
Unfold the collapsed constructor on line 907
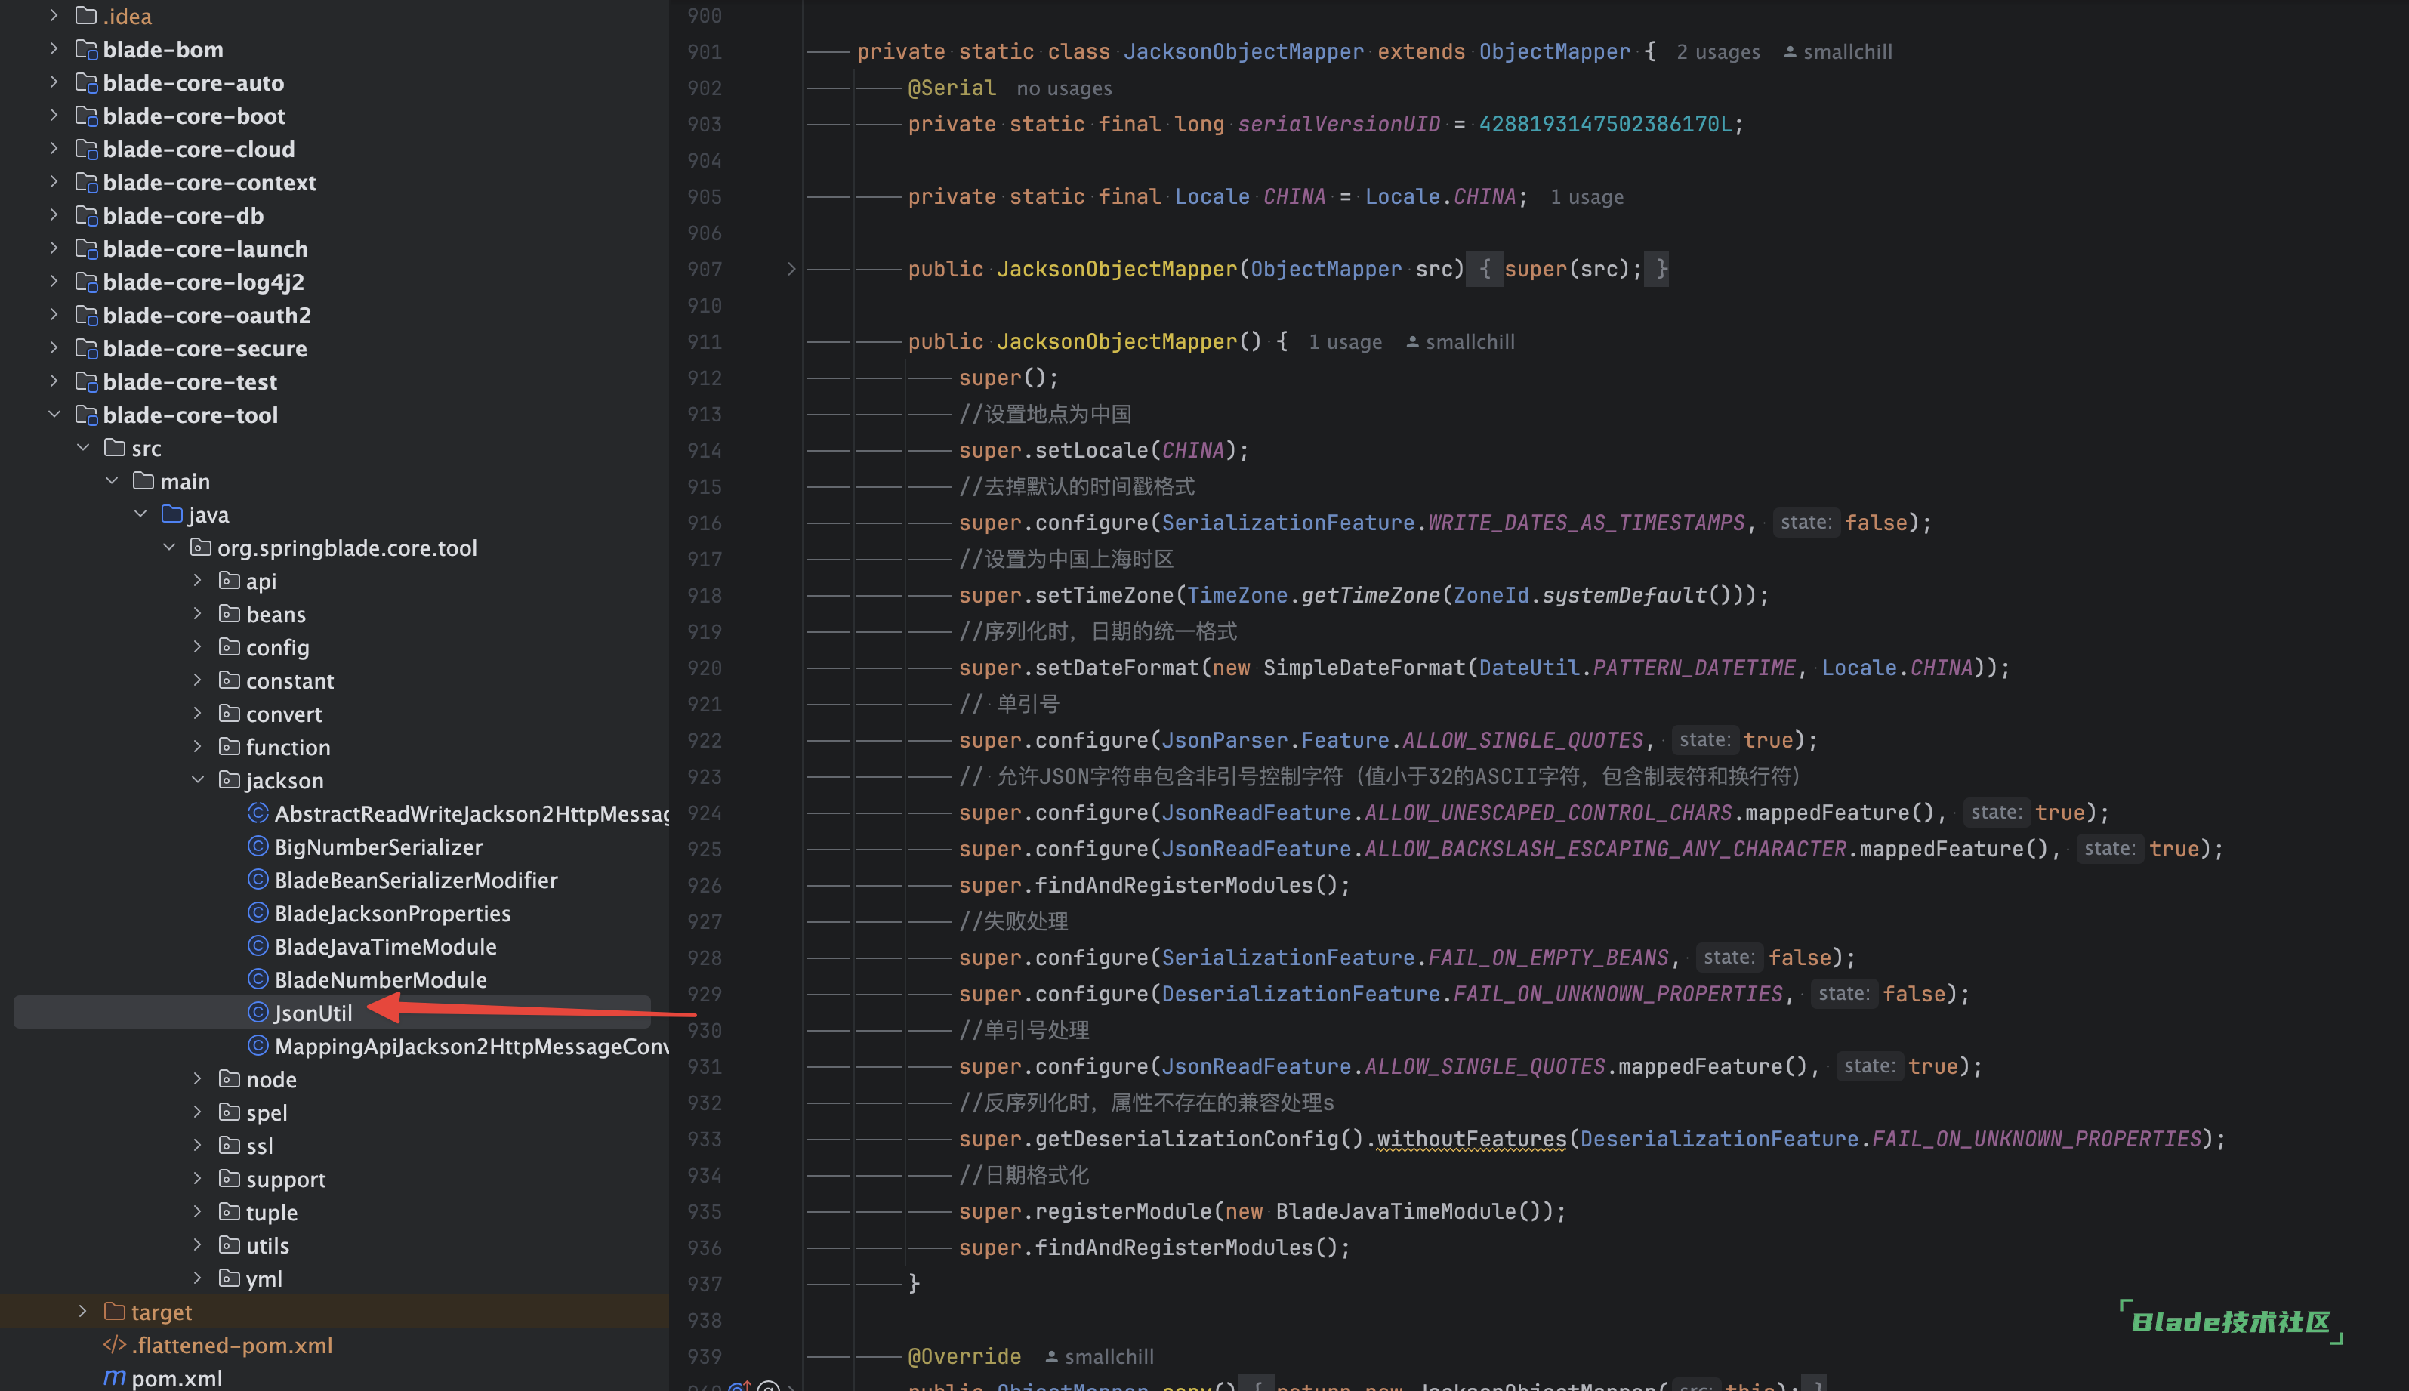(x=791, y=270)
